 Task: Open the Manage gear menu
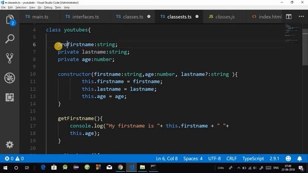10,145
